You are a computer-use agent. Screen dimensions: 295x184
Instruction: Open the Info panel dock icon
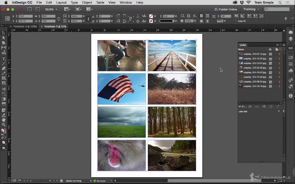(291, 96)
